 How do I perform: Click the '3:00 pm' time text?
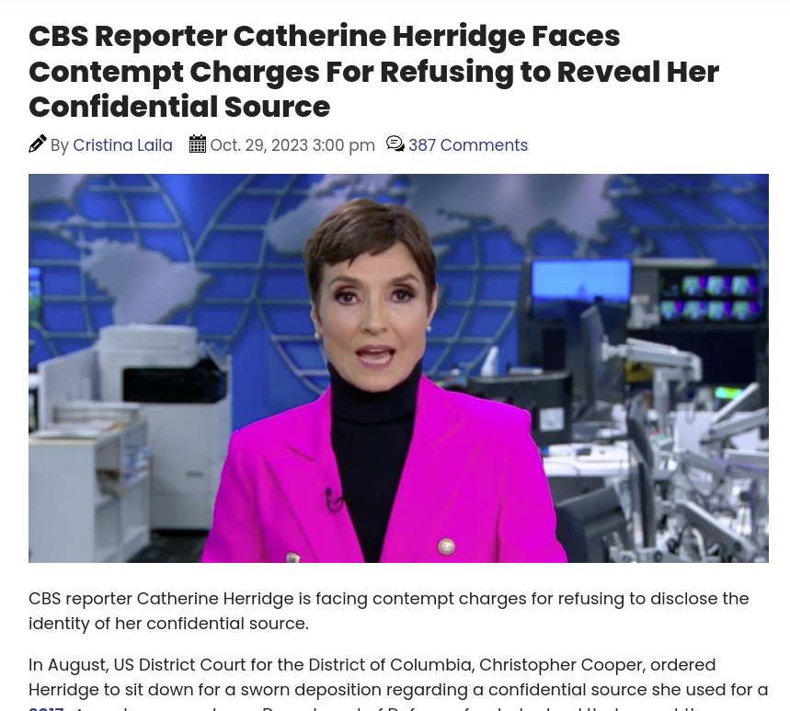click(344, 145)
